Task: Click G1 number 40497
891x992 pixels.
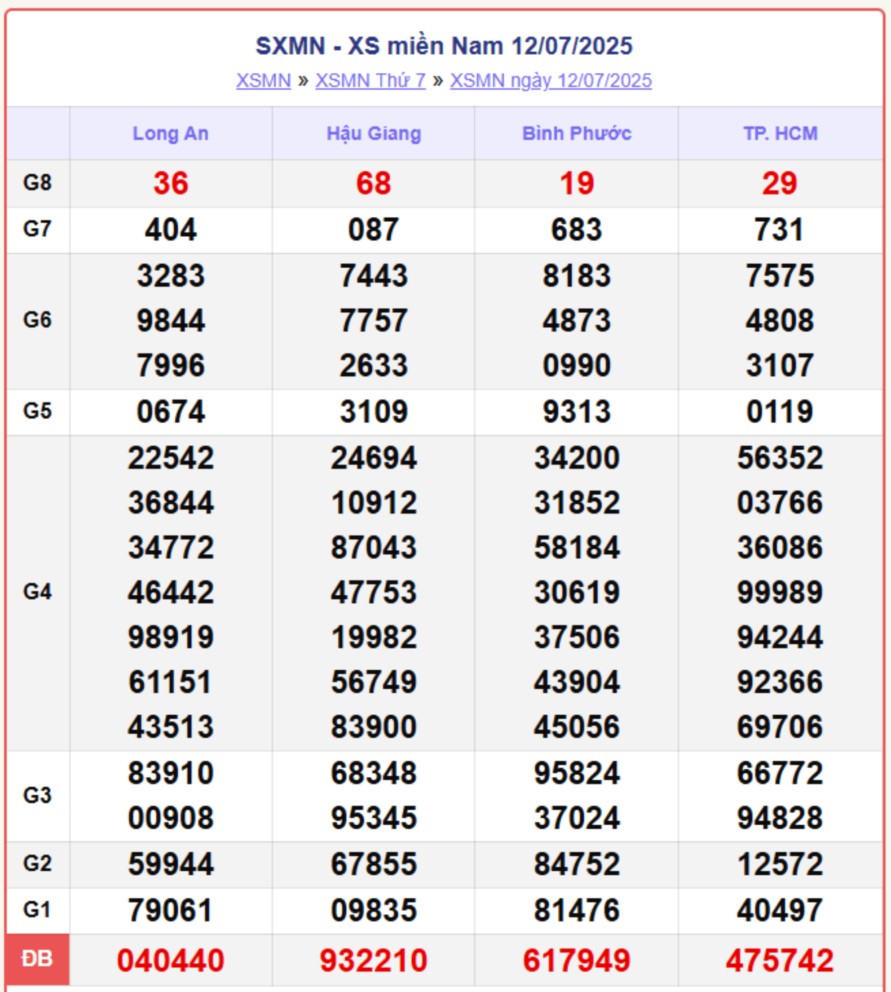Action: click(x=780, y=910)
